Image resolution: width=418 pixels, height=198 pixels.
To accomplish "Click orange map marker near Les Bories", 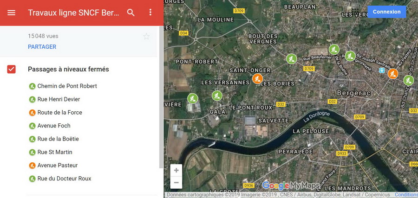I will click(x=257, y=79).
